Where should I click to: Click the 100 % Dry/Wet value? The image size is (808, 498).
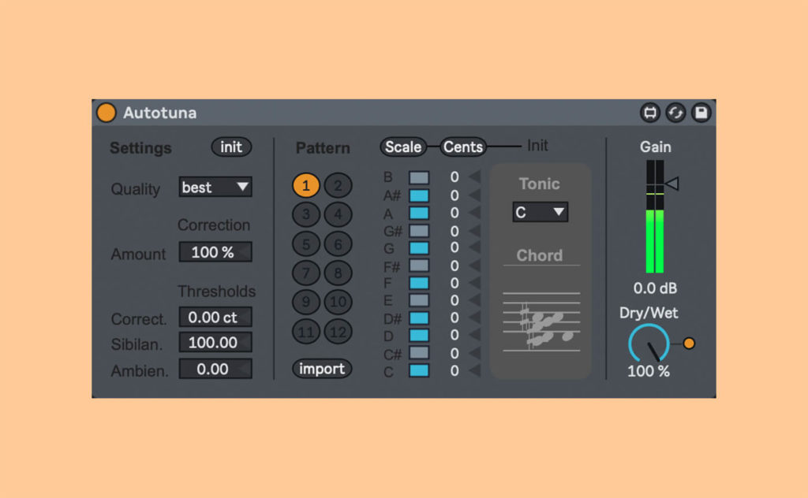coord(649,371)
